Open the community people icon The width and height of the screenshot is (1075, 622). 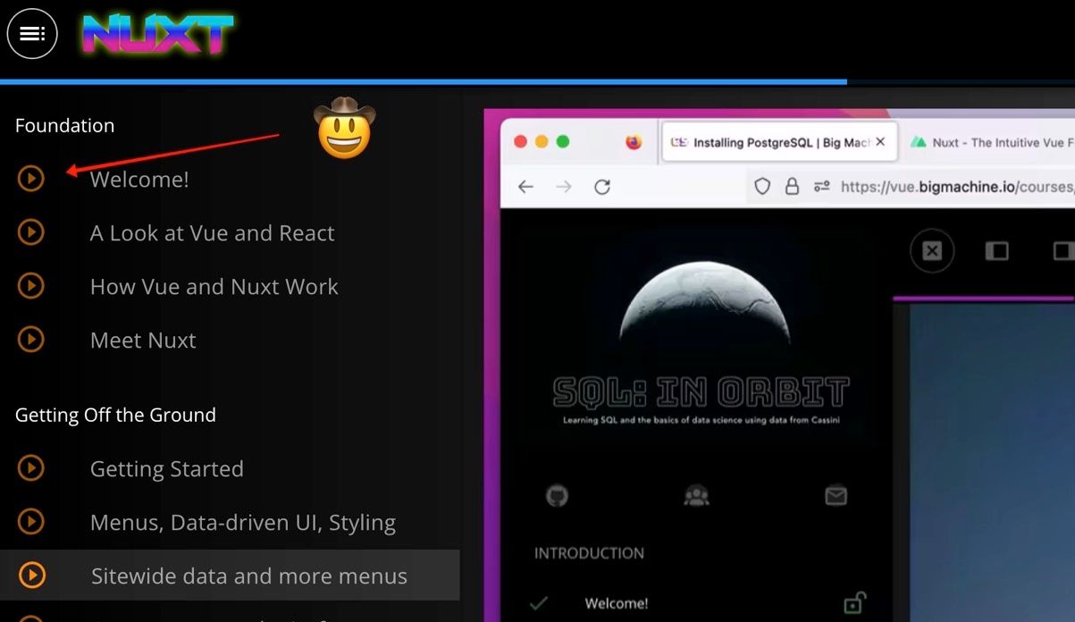pyautogui.click(x=696, y=496)
